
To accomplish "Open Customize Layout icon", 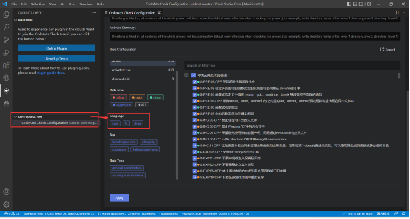I will (x=369, y=4).
